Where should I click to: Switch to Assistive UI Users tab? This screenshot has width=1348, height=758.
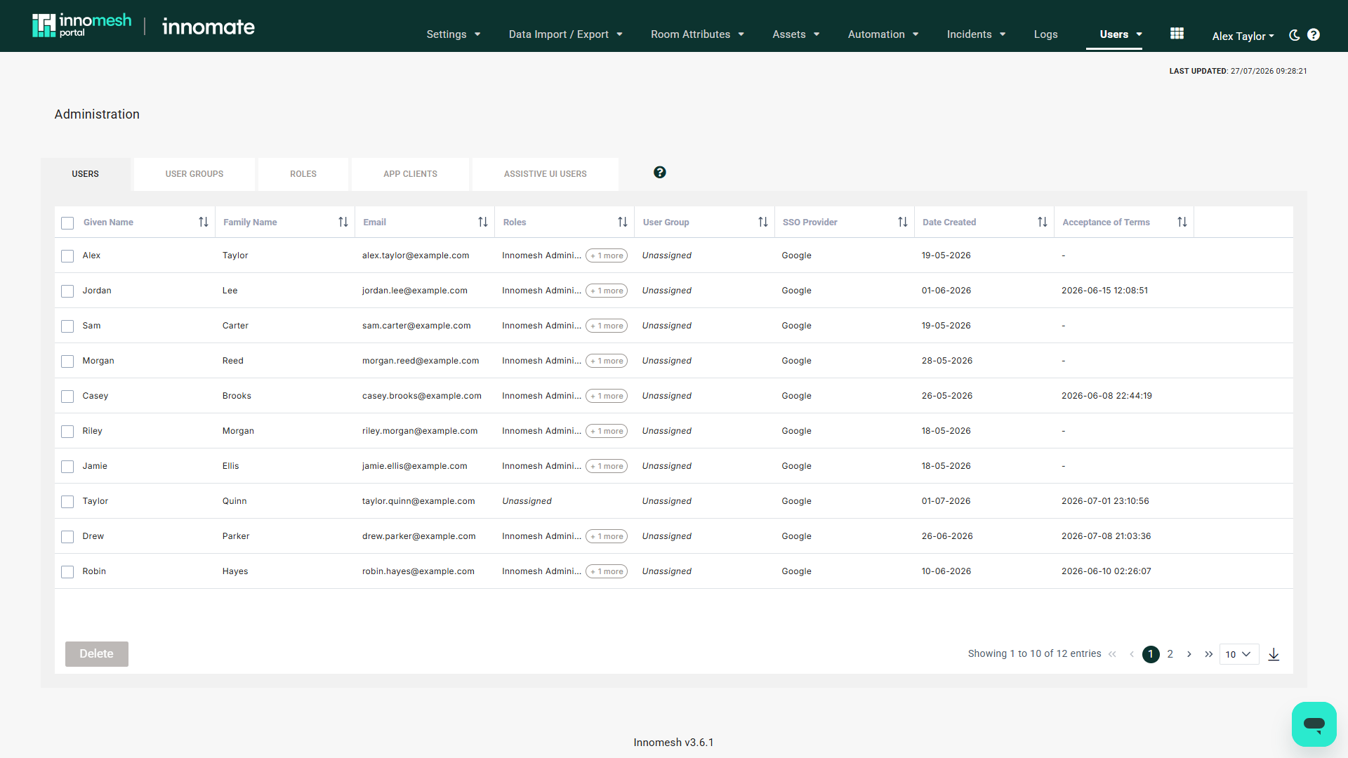point(546,174)
